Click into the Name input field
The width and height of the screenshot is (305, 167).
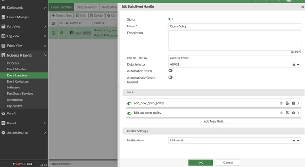click(235, 26)
